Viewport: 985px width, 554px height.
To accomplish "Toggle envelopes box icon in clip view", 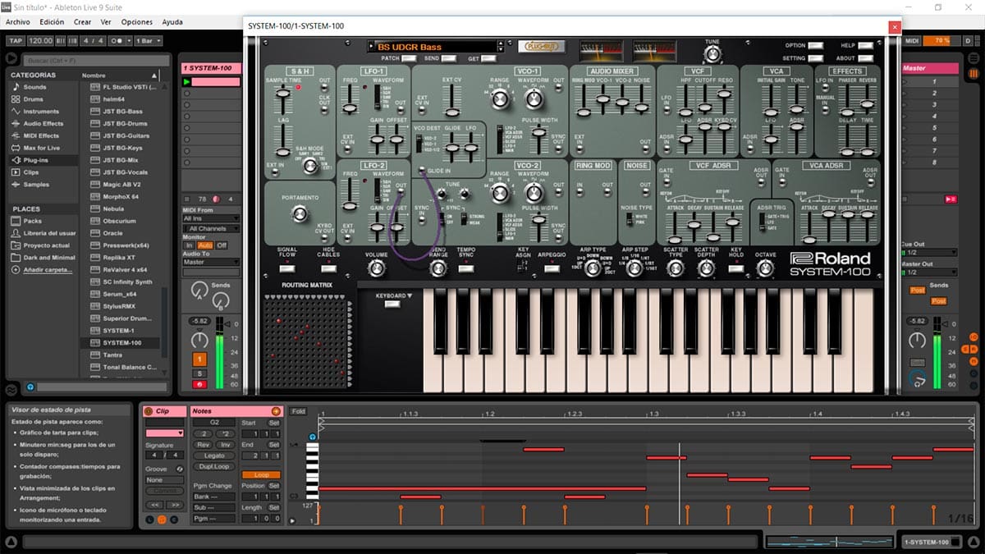I will (x=176, y=520).
